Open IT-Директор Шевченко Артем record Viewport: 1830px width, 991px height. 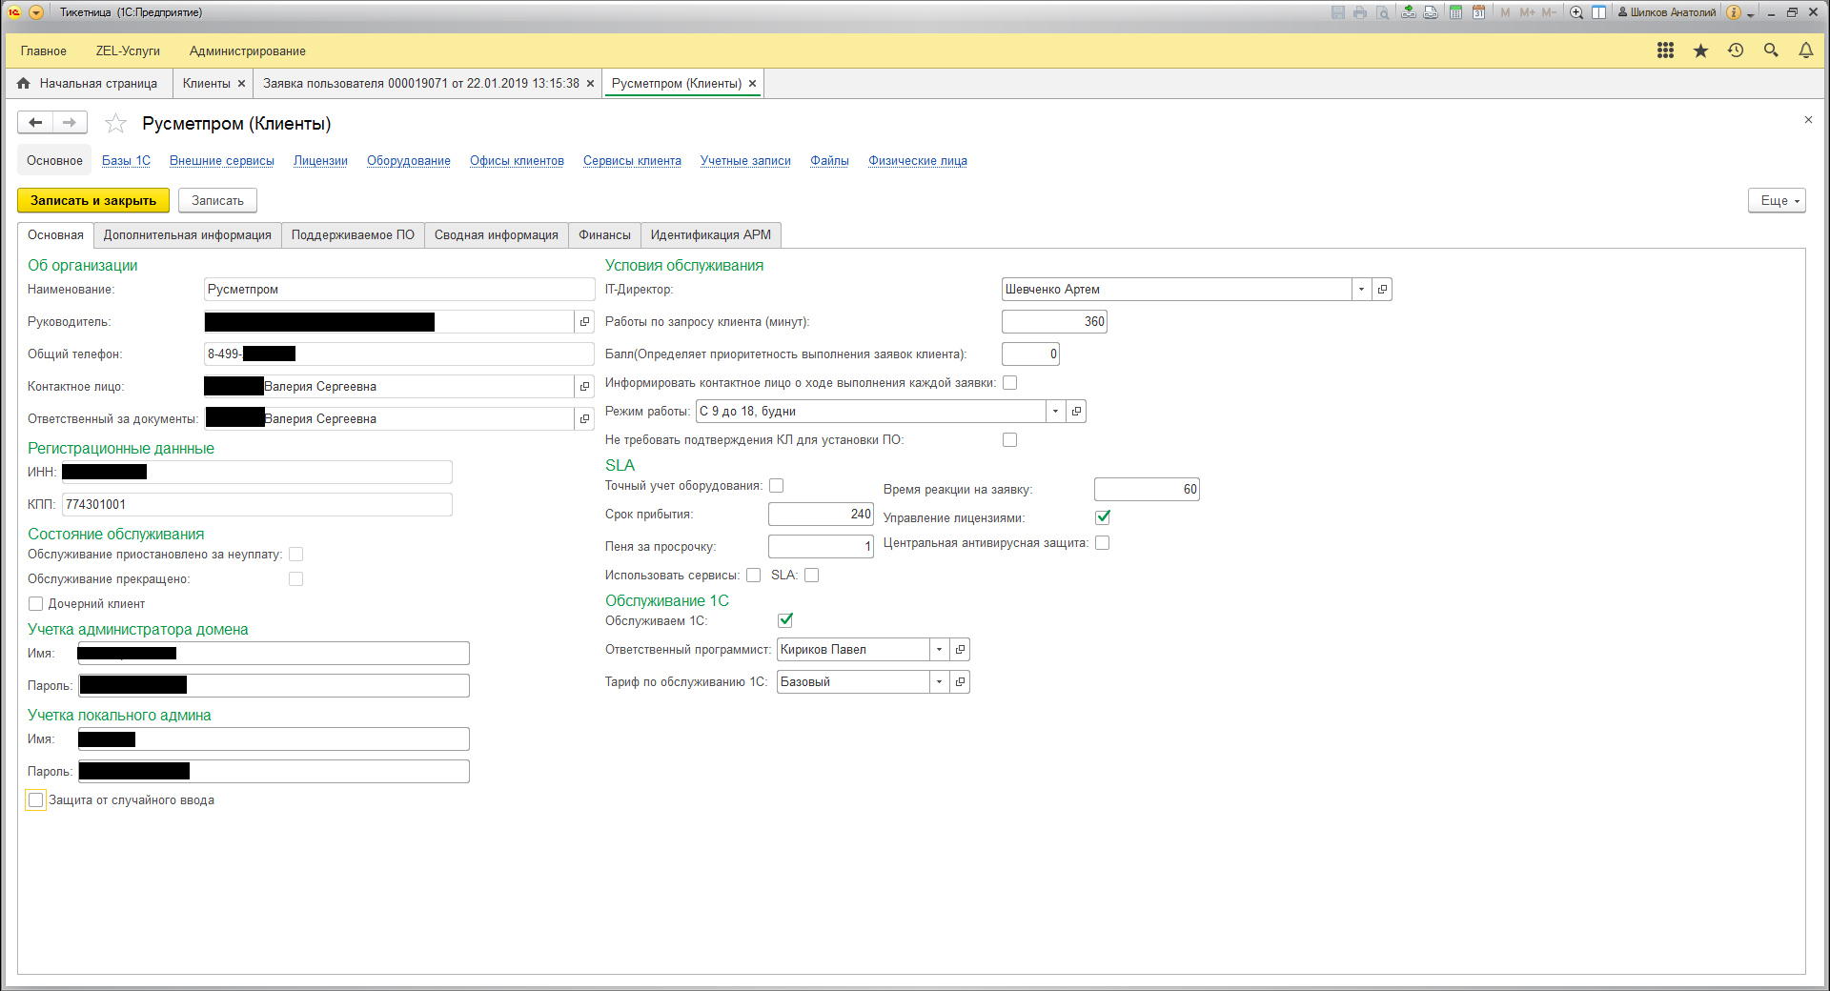[x=1382, y=290]
